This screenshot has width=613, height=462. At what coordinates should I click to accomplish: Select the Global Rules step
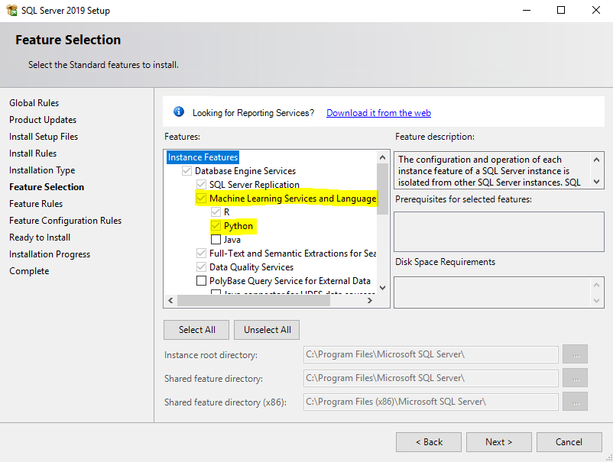coord(34,103)
